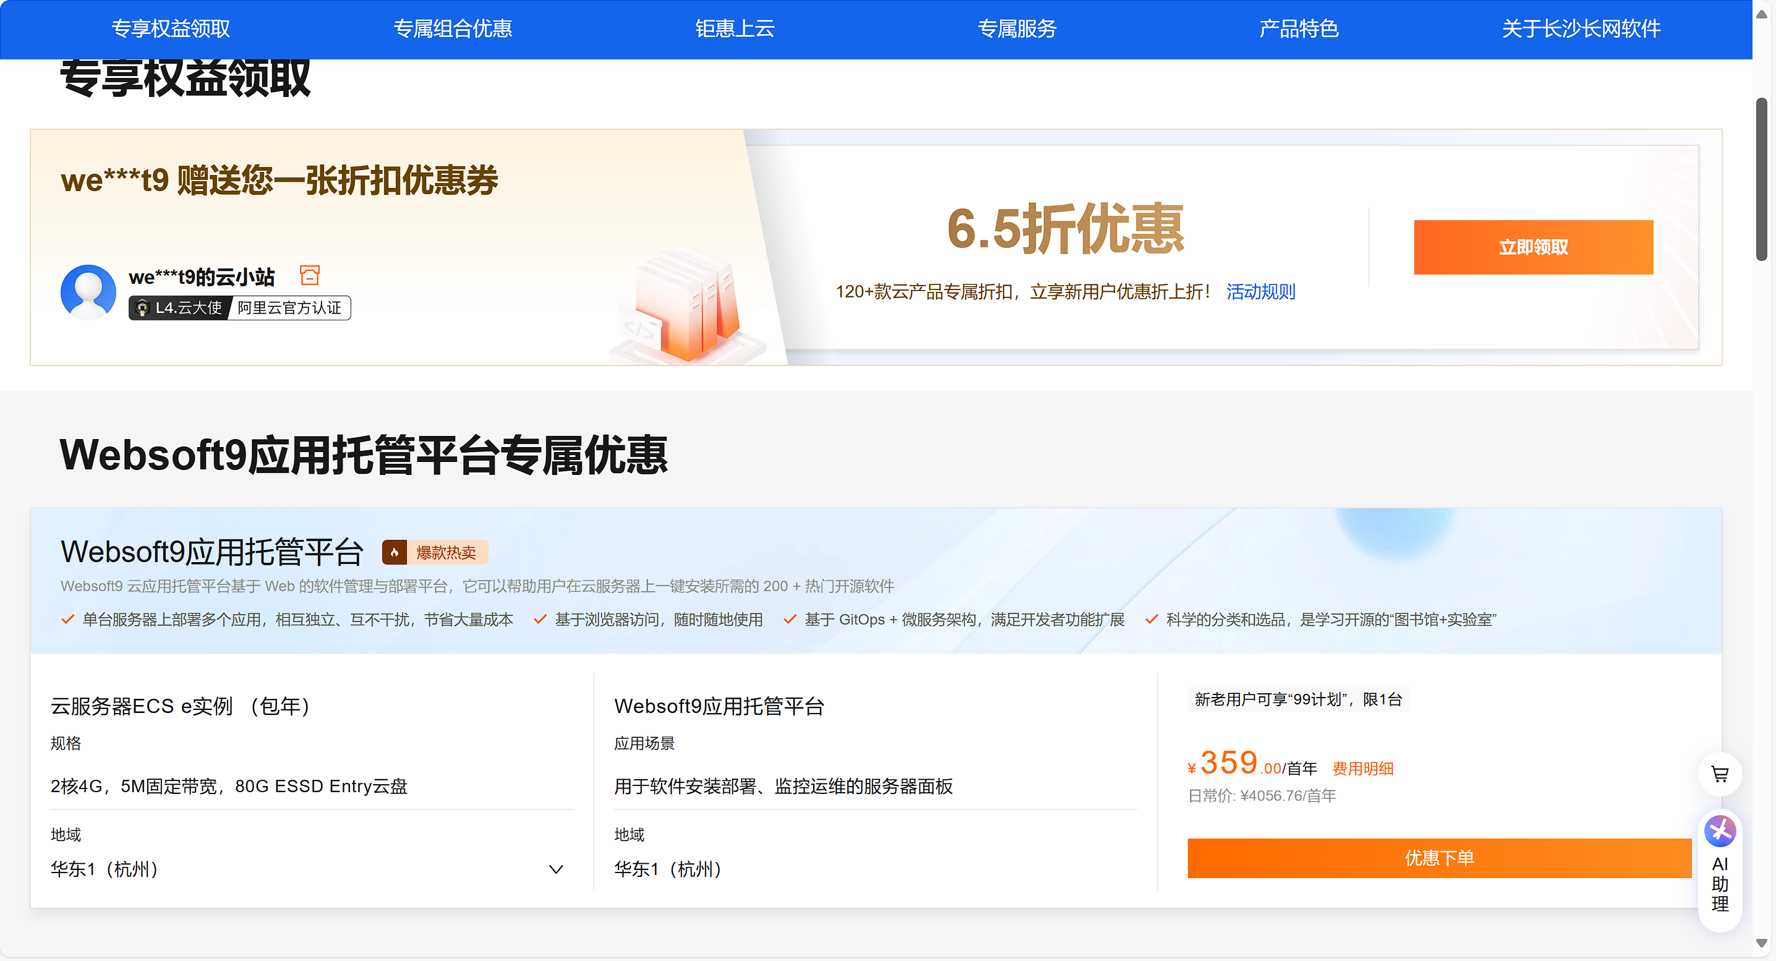Click the 阿里云官方认证 badge
The image size is (1776, 961).
289,307
